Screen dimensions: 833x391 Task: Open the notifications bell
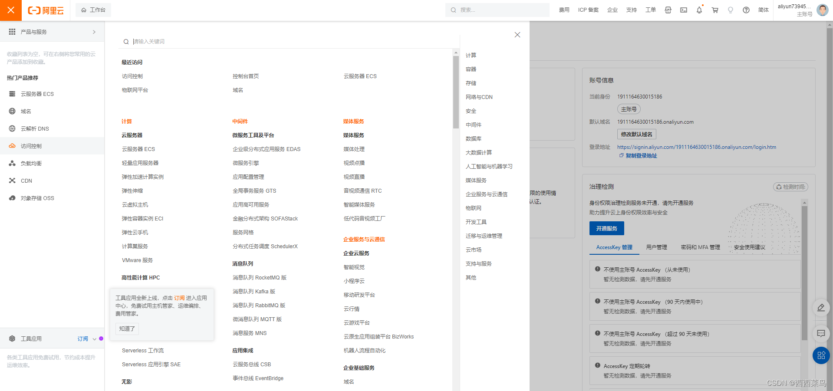[x=699, y=10]
